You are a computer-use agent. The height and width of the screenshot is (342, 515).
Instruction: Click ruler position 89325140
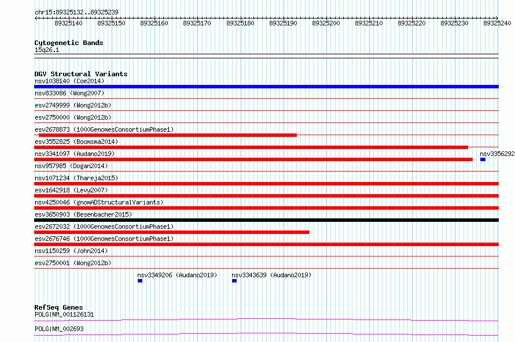coord(68,23)
